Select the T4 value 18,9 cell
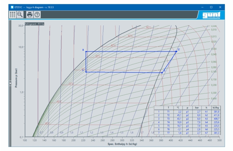This screenshot has height=151, width=233. pyautogui.click(x=178, y=122)
